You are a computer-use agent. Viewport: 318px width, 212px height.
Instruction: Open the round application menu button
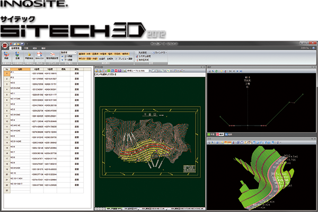click(x=5, y=46)
